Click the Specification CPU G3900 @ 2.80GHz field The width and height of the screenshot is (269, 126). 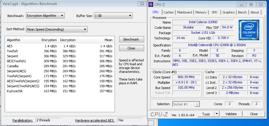click(217, 45)
